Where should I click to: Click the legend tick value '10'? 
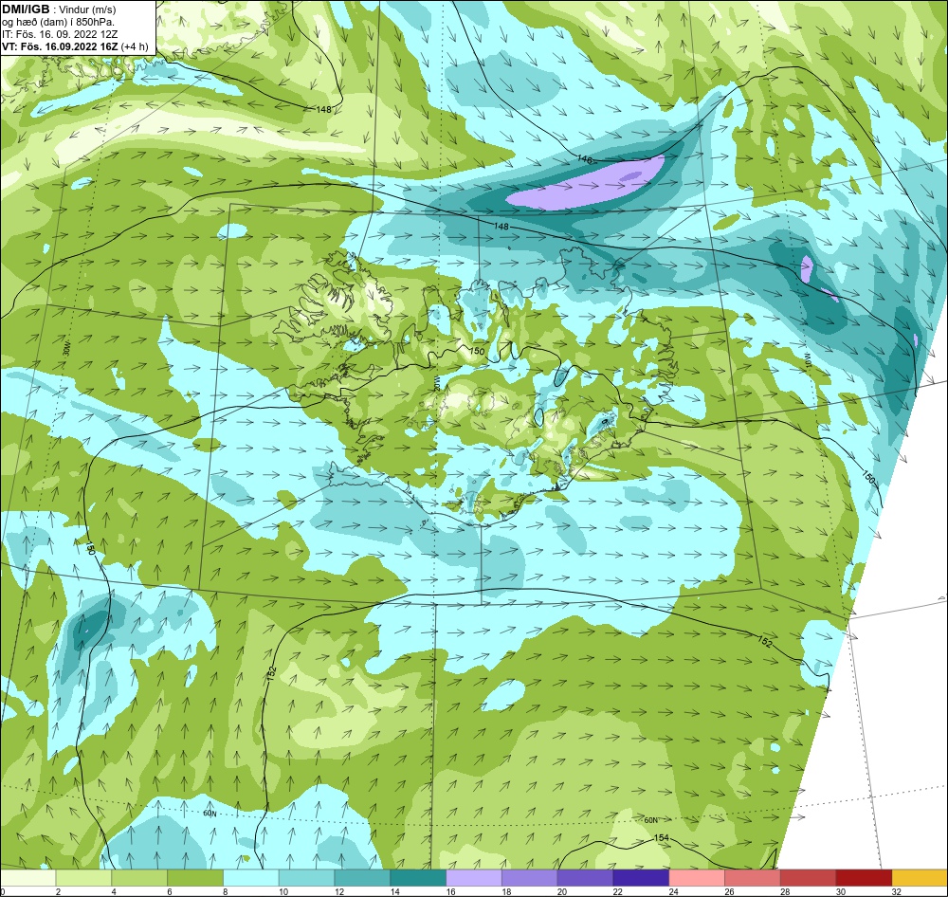(x=283, y=891)
